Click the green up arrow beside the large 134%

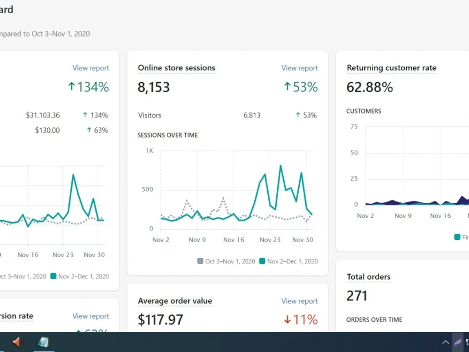[71, 86]
